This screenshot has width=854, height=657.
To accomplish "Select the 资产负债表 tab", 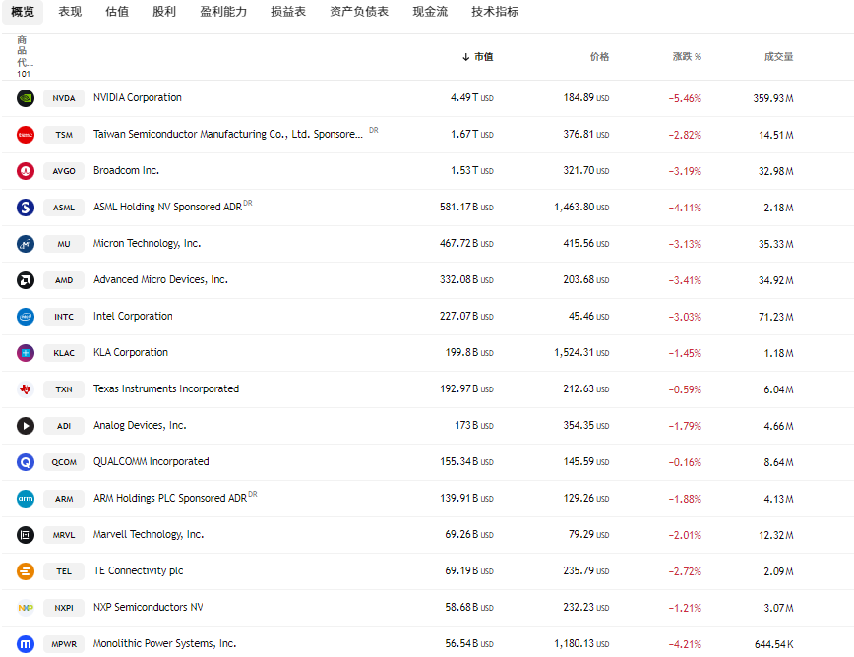I will [x=359, y=12].
